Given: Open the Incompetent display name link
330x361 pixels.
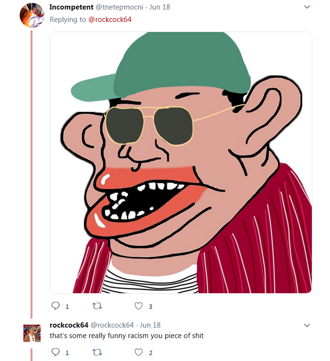Looking at the screenshot, I should tap(71, 7).
